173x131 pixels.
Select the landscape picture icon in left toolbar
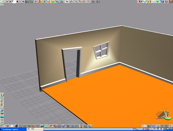point(2,117)
